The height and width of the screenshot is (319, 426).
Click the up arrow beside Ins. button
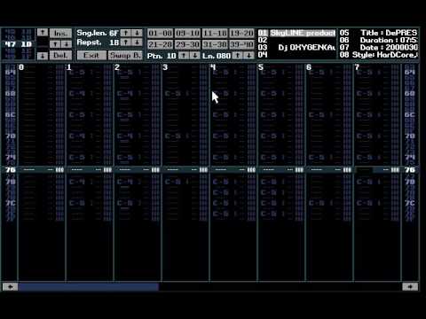point(43,33)
